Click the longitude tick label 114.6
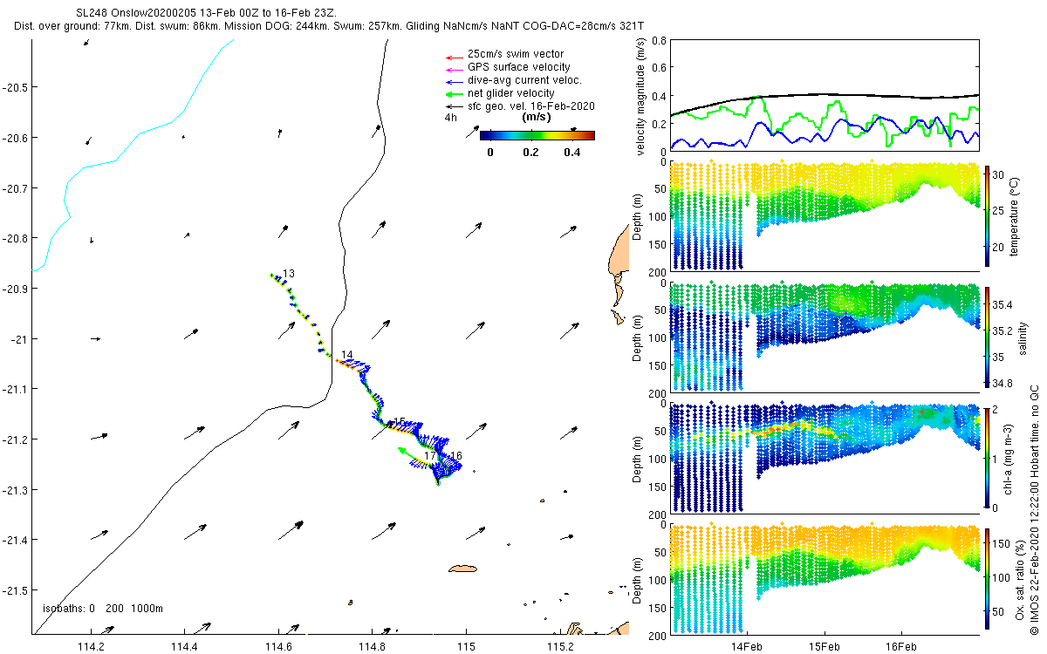Screen dimensions: 1047x654 (278, 646)
